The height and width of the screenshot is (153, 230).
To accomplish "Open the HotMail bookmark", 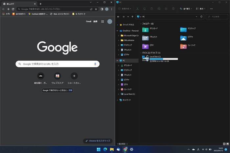I will tap(38, 14).
